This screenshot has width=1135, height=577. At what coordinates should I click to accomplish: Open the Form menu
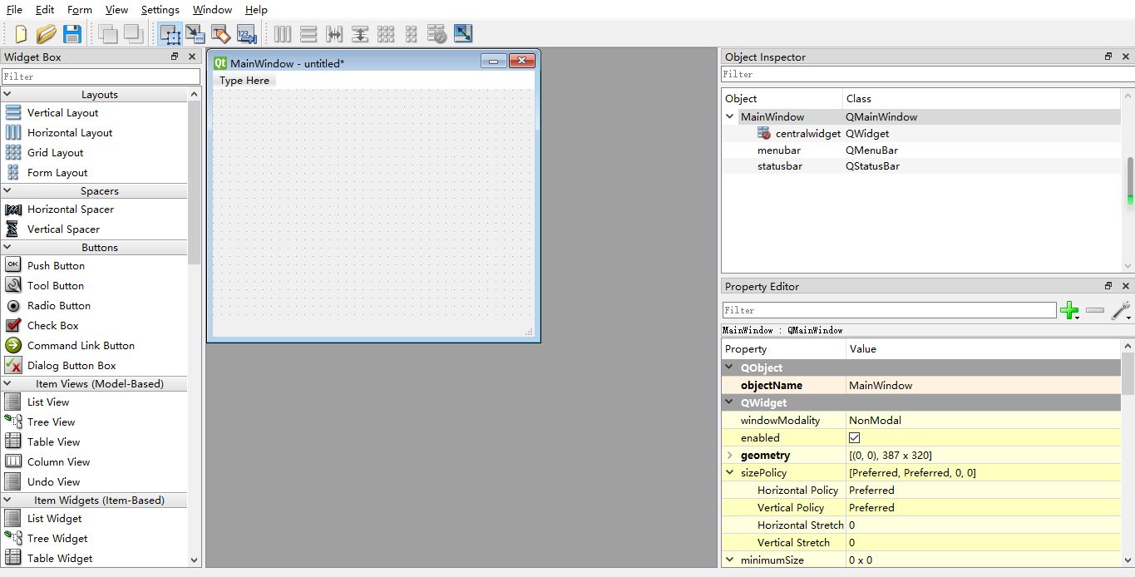[80, 10]
